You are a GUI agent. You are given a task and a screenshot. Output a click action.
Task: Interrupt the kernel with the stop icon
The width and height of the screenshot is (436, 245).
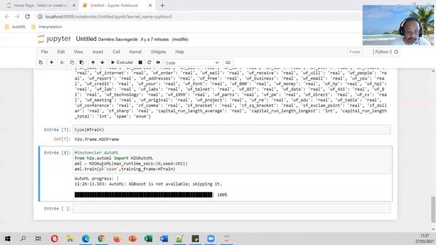pyautogui.click(x=140, y=63)
